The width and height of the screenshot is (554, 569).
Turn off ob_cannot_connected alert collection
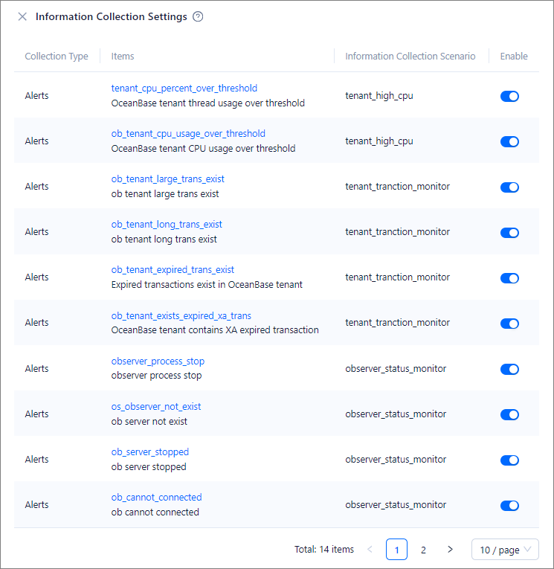509,506
